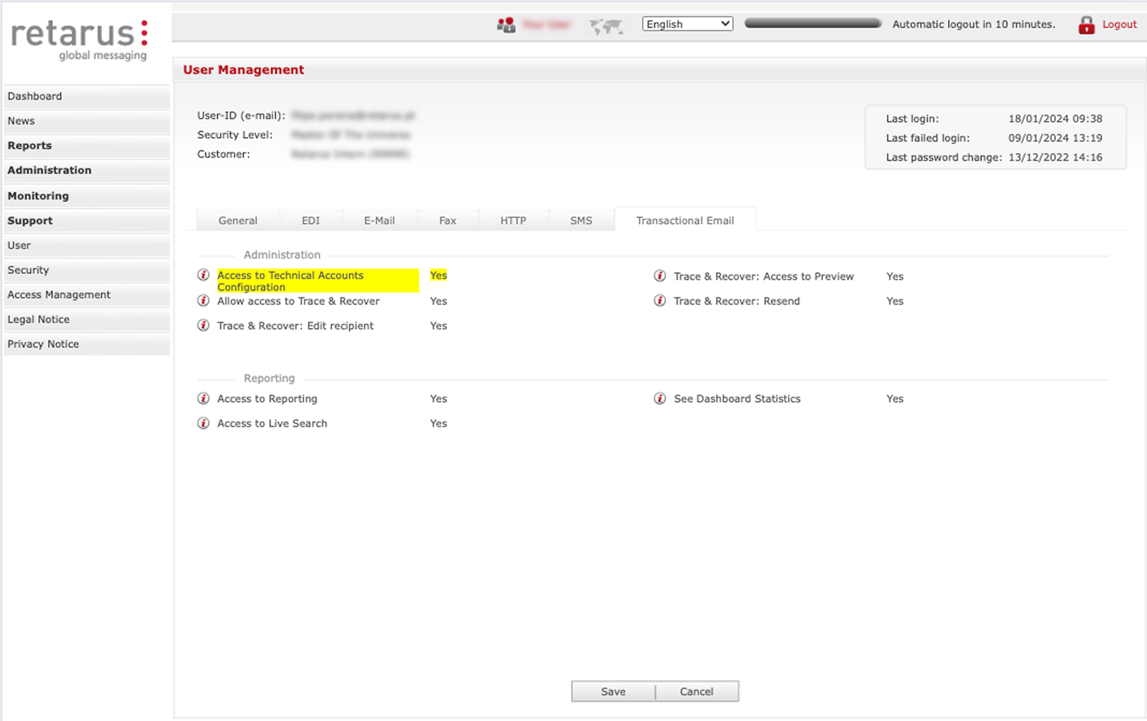Click info icon next to Trace & Recover: Resend
This screenshot has height=721, width=1147.
point(659,301)
